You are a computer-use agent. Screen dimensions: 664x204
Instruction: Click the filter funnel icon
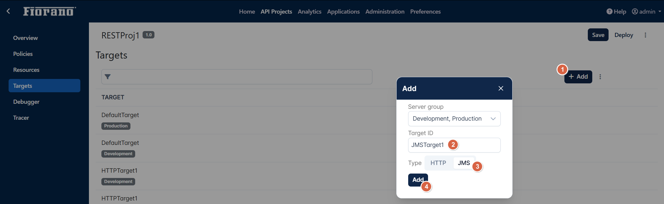(108, 77)
